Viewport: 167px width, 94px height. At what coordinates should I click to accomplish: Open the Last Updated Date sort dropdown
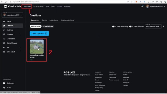pos(153,26)
